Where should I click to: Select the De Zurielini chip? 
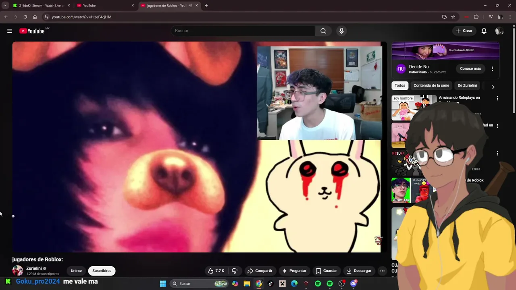coord(467,85)
